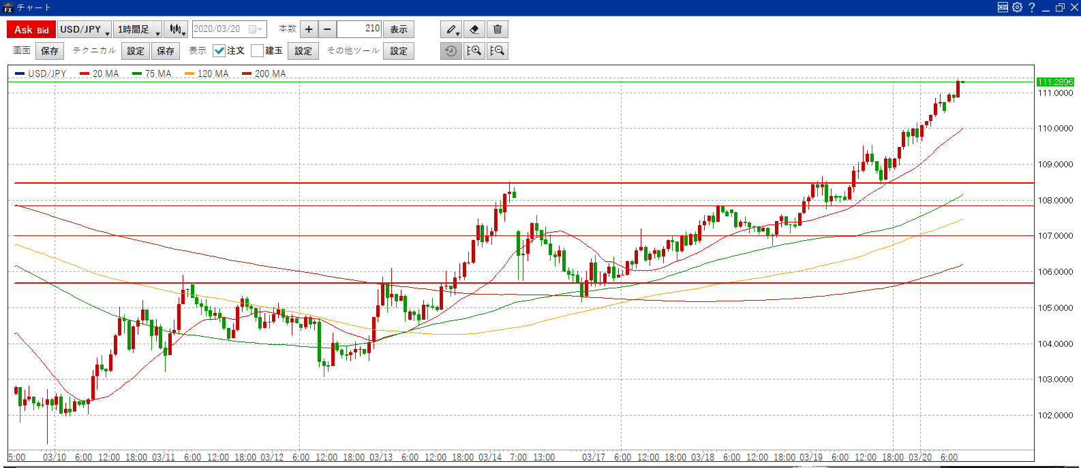
Task: Zoom out of the chart
Action: [x=498, y=51]
